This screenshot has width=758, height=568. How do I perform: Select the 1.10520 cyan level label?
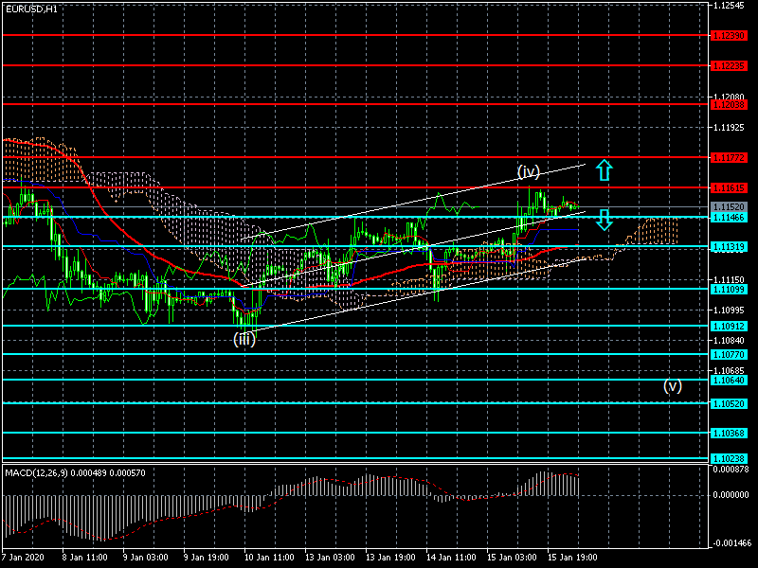(729, 404)
